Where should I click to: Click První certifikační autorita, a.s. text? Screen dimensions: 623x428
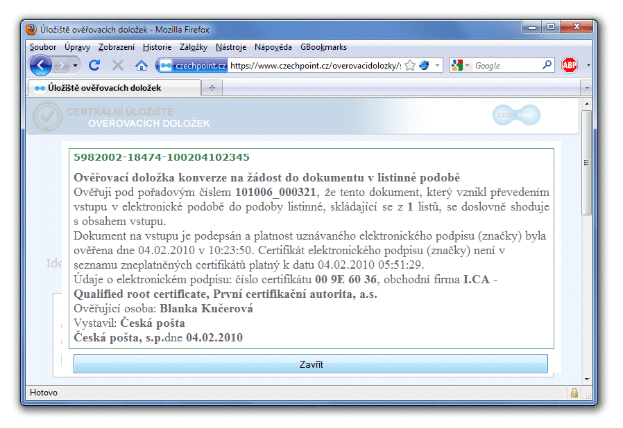pos(296,294)
